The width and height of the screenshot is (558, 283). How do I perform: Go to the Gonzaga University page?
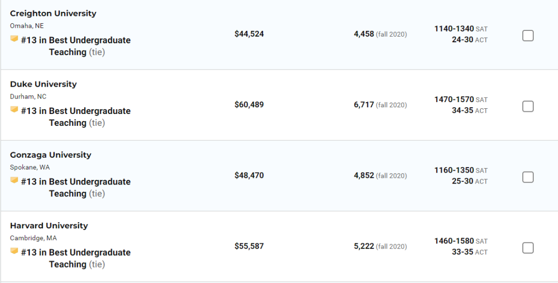[x=51, y=155]
